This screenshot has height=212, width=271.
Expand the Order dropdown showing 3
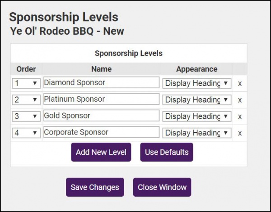pyautogui.click(x=26, y=116)
